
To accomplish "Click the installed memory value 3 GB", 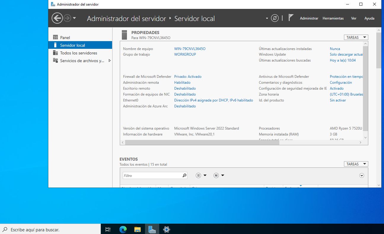I will pyautogui.click(x=334, y=134).
